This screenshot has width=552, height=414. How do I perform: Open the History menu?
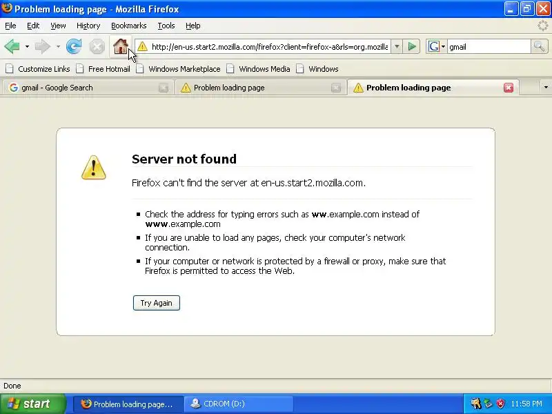point(88,26)
